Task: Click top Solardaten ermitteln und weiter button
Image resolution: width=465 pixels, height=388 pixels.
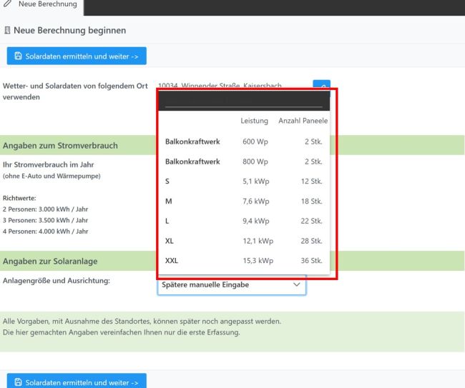Action: pyautogui.click(x=77, y=56)
